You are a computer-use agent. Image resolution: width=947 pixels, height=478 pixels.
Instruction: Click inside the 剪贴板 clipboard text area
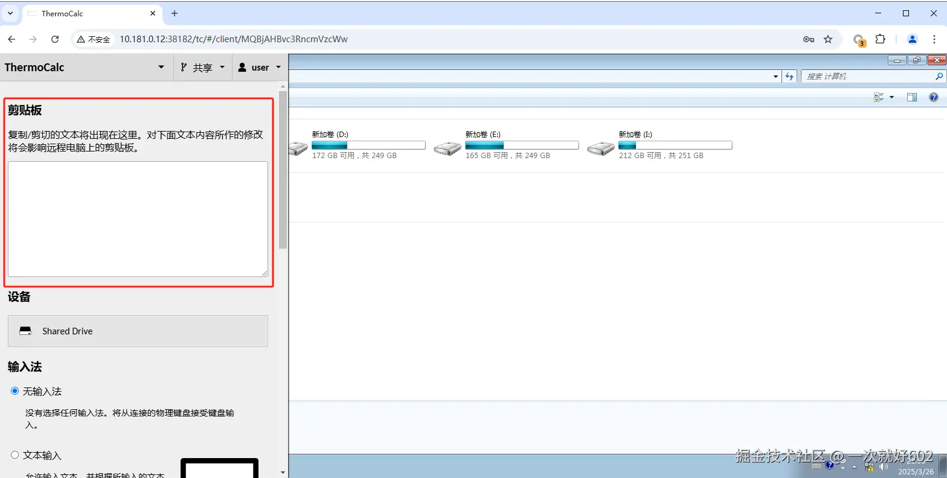[x=138, y=219]
